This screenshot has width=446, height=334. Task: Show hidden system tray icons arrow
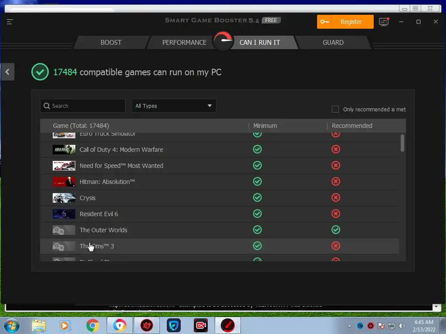[349, 326]
